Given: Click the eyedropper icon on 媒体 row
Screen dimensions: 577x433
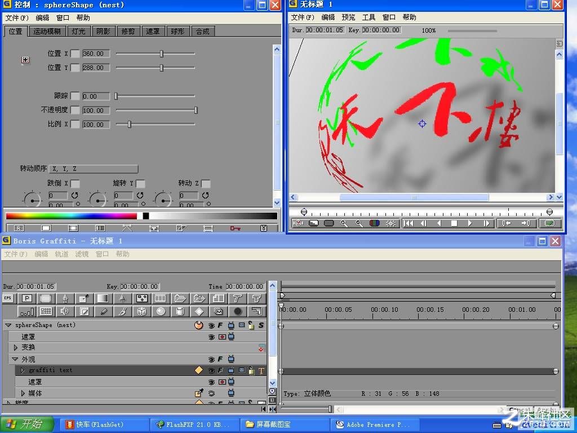Looking at the screenshot, I should coord(199,393).
